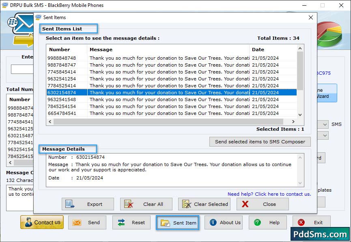Click the Sent Items List heading
The width and height of the screenshot is (351, 242).
[x=62, y=29]
